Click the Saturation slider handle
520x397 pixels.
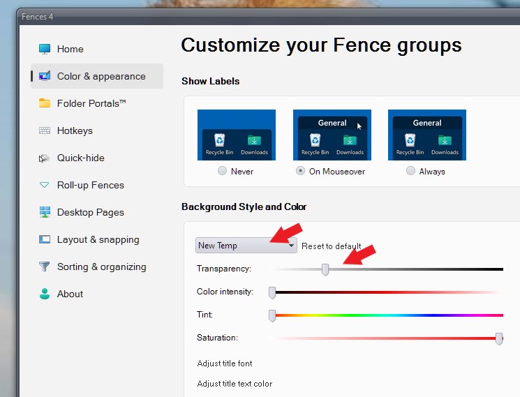(499, 339)
